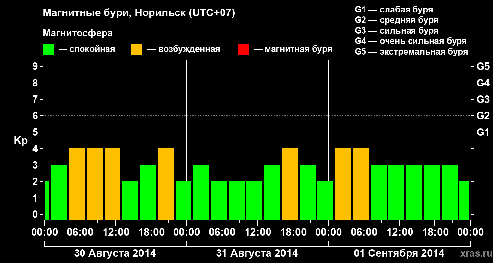Click the orange 'возбужденная' legend swatch
493x263 pixels.
point(137,50)
